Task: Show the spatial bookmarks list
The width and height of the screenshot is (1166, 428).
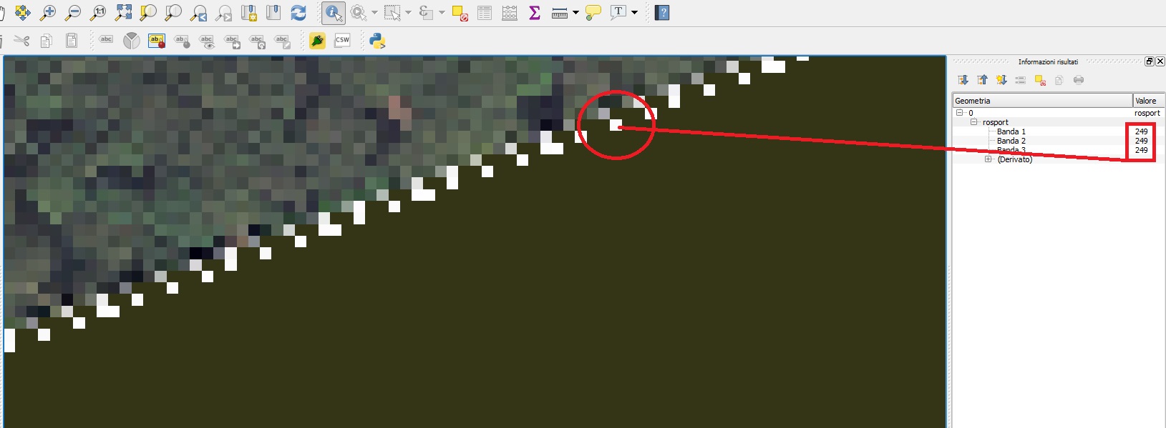Action: point(273,12)
